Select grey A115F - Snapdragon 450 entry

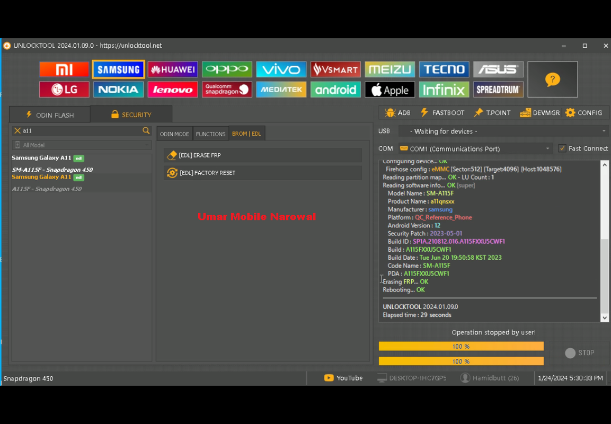pyautogui.click(x=47, y=189)
